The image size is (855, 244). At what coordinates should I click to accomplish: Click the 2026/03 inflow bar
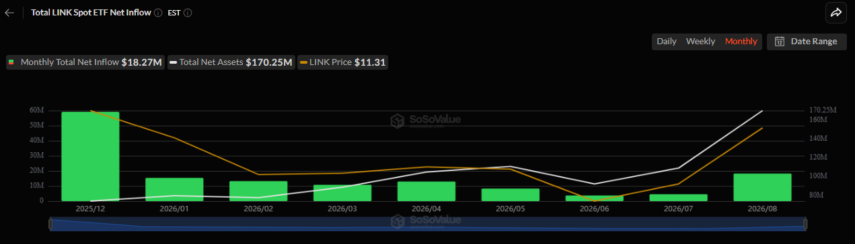pyautogui.click(x=342, y=193)
